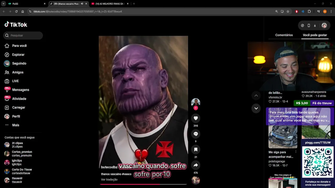Click the Pesquisar search field
This screenshot has width=335, height=188.
point(23,36)
